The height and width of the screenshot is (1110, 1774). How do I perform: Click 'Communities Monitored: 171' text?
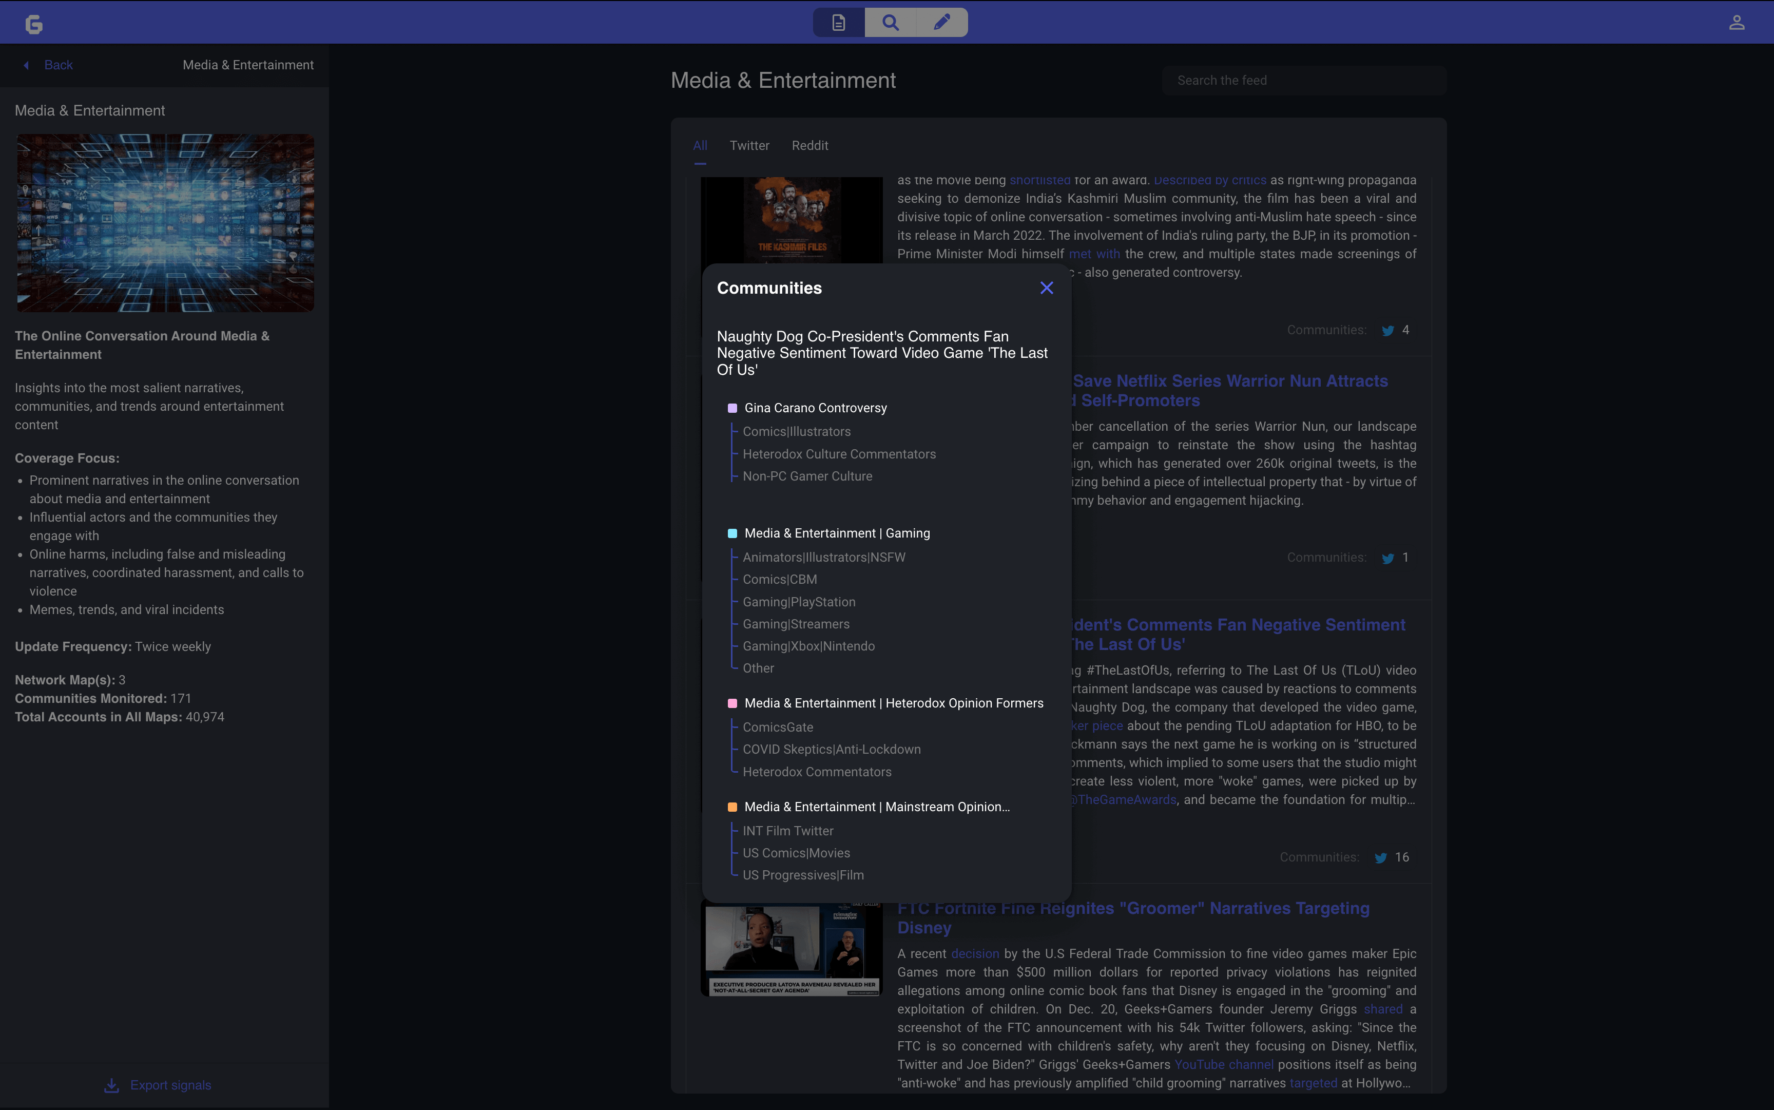103,698
